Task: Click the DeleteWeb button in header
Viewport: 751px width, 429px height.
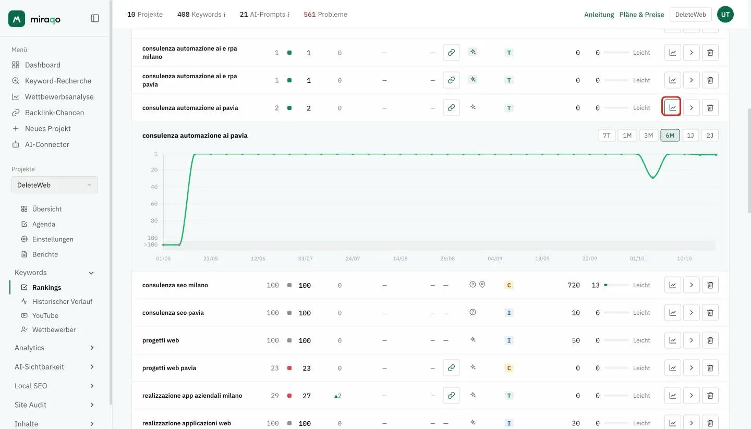Action: (x=691, y=15)
